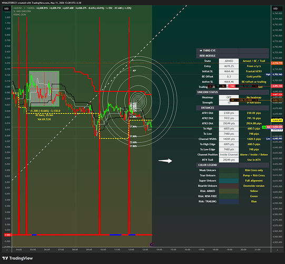Select SL AND UNICORN indicator label

pos(22,11)
